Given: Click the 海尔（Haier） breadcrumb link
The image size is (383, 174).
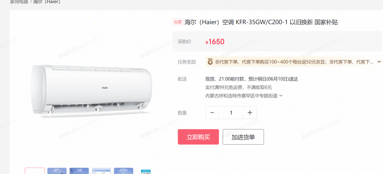Looking at the screenshot, I should click(x=47, y=2).
